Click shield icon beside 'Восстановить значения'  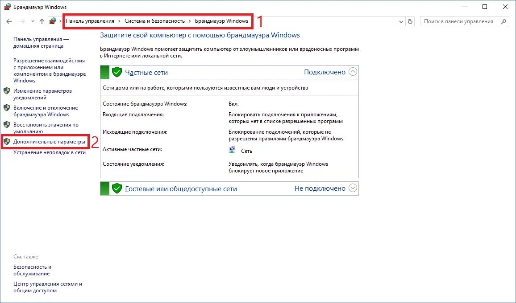pyautogui.click(x=7, y=125)
